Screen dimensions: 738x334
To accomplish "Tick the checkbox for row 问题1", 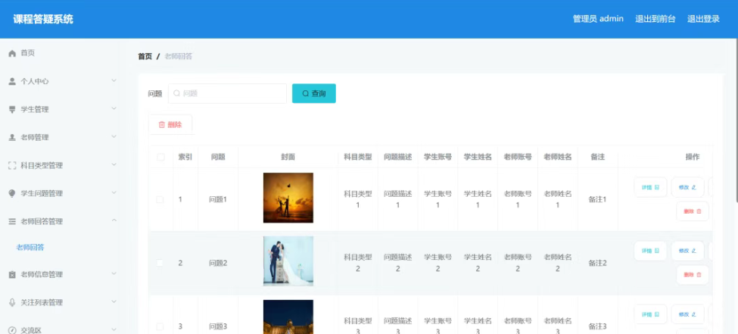I will click(x=160, y=199).
